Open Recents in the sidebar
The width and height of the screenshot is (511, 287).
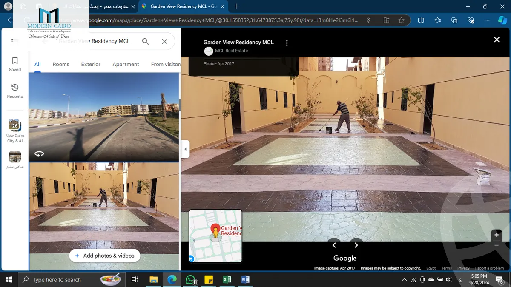tap(15, 91)
